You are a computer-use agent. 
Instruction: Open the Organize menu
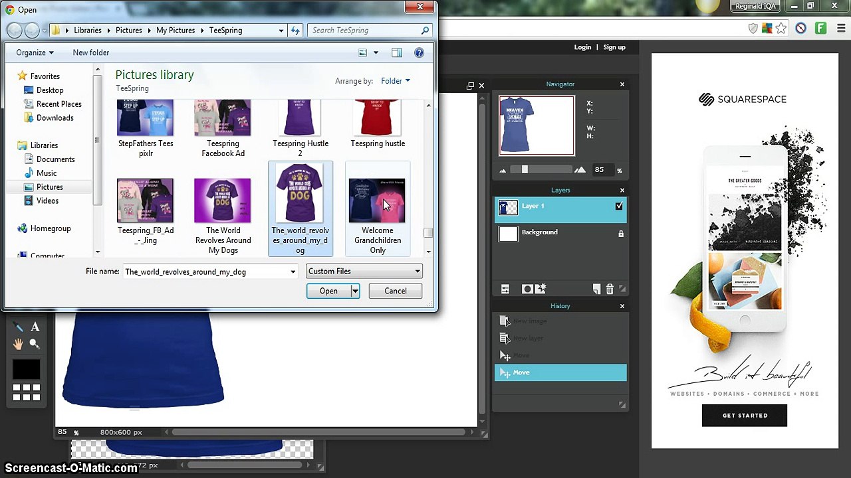point(35,52)
